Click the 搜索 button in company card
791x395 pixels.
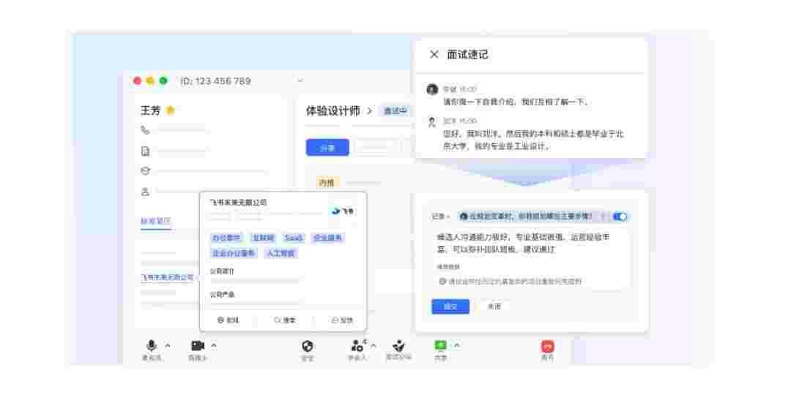285,320
